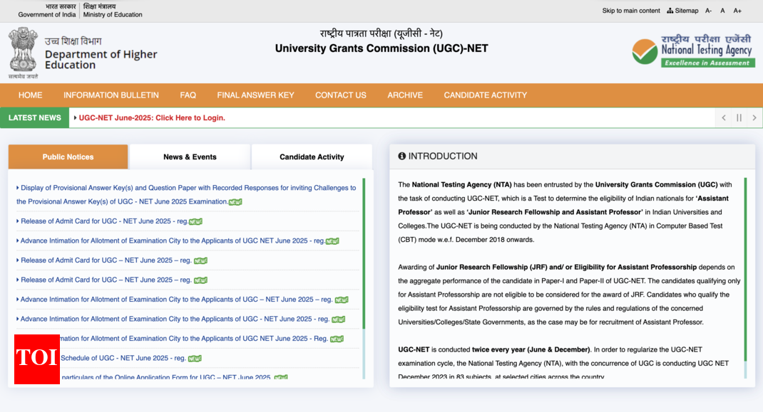Open the HOME menu item

[30, 95]
